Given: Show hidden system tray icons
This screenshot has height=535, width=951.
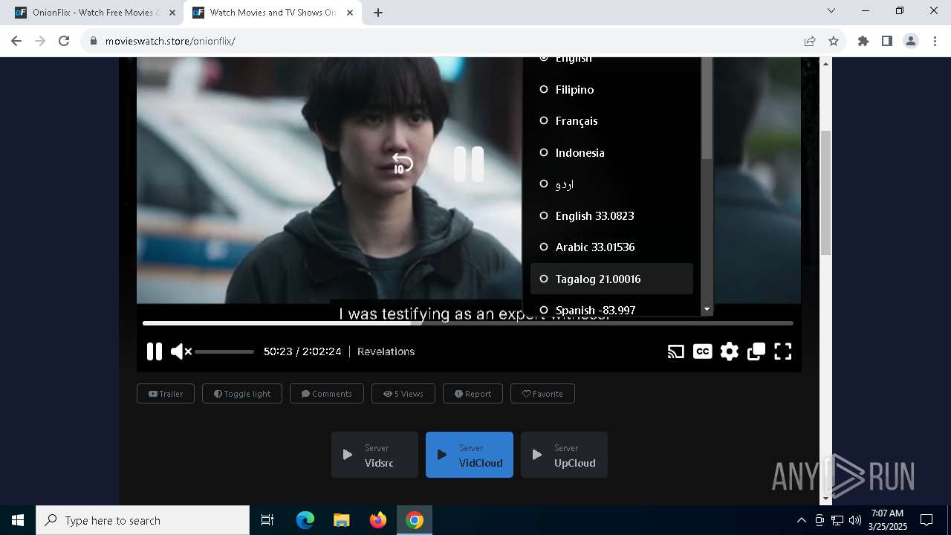Looking at the screenshot, I should tap(801, 520).
